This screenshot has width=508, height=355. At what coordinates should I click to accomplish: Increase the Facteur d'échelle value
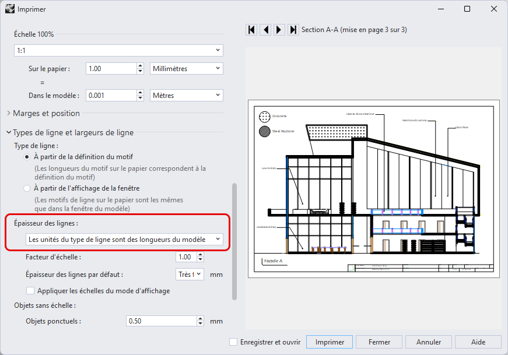click(x=201, y=254)
